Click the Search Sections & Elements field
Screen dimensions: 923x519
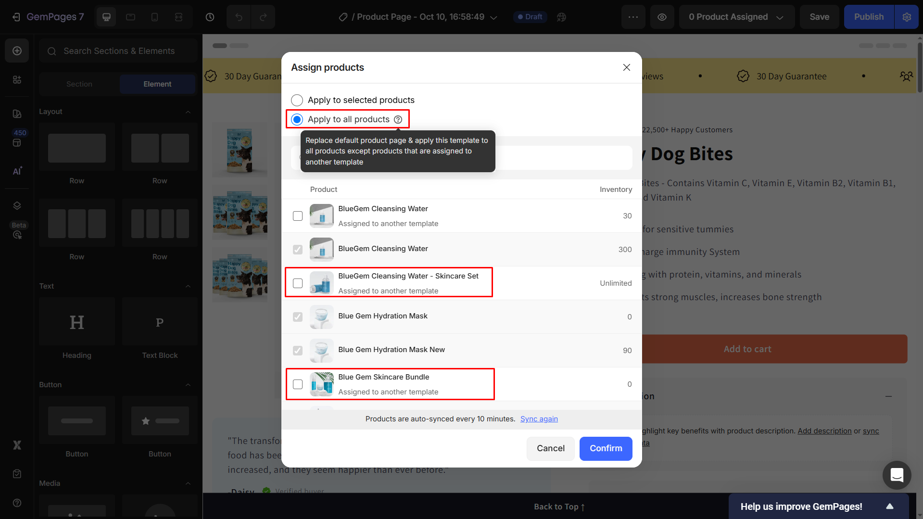pyautogui.click(x=119, y=51)
